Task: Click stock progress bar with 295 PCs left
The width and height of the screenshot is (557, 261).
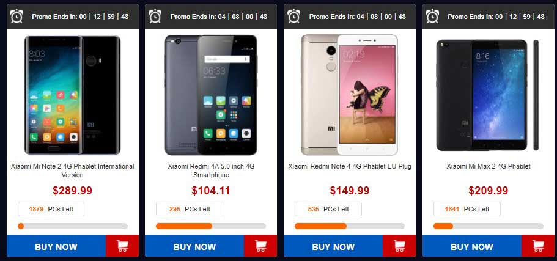Action: coord(211,226)
